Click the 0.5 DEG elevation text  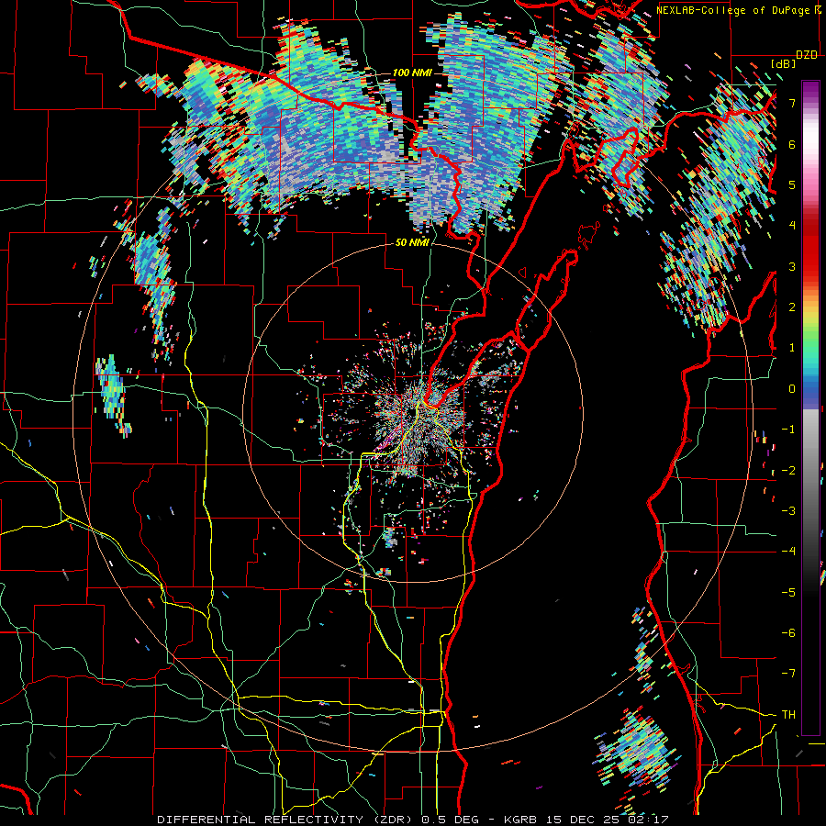[450, 820]
